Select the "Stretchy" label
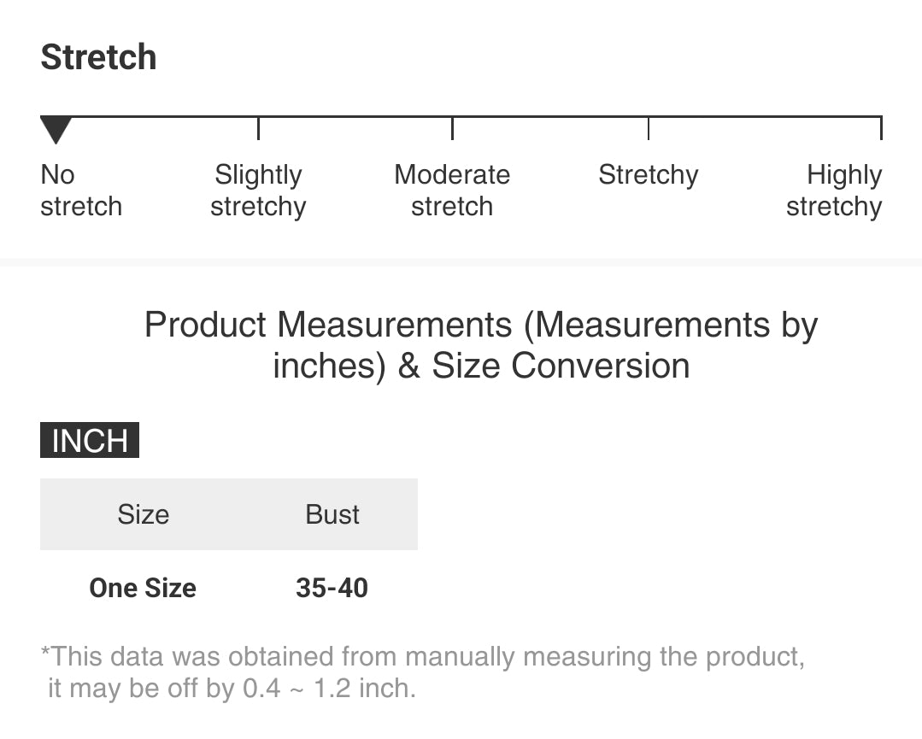Screen dimensions: 922x739 click(x=649, y=175)
